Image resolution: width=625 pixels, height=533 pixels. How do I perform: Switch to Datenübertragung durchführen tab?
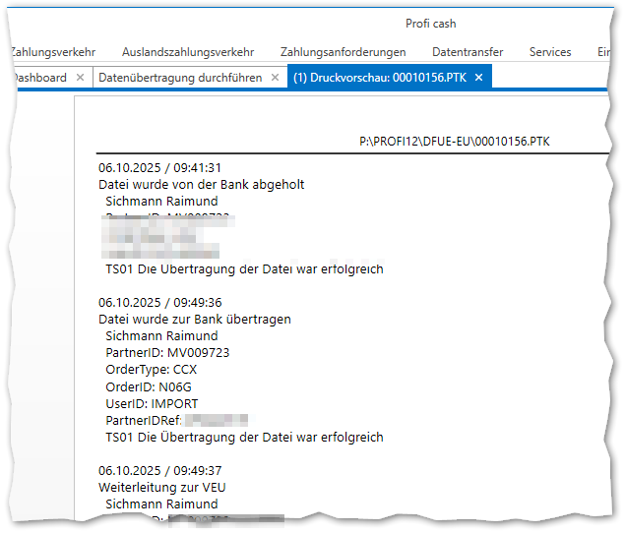[180, 78]
